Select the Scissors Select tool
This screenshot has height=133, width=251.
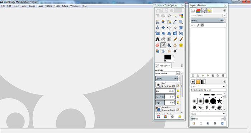157,22
